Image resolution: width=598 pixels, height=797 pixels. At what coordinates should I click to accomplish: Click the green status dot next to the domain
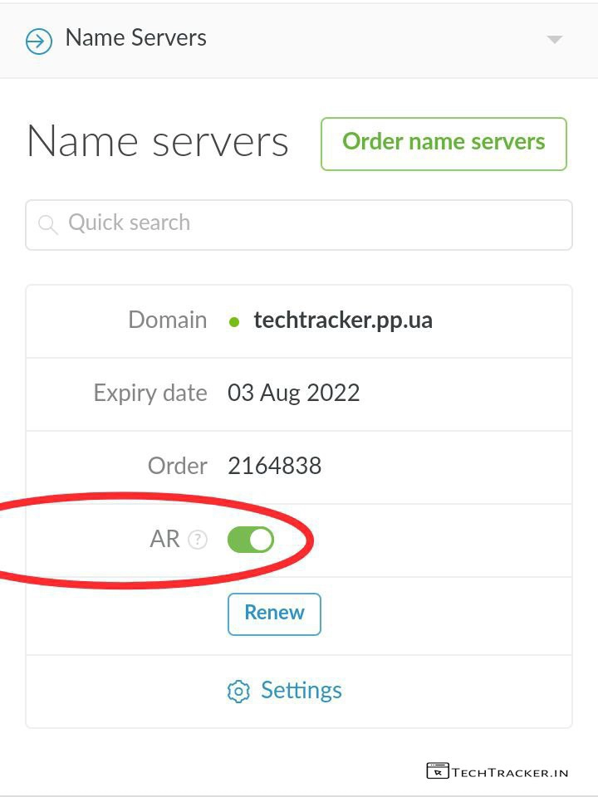234,322
